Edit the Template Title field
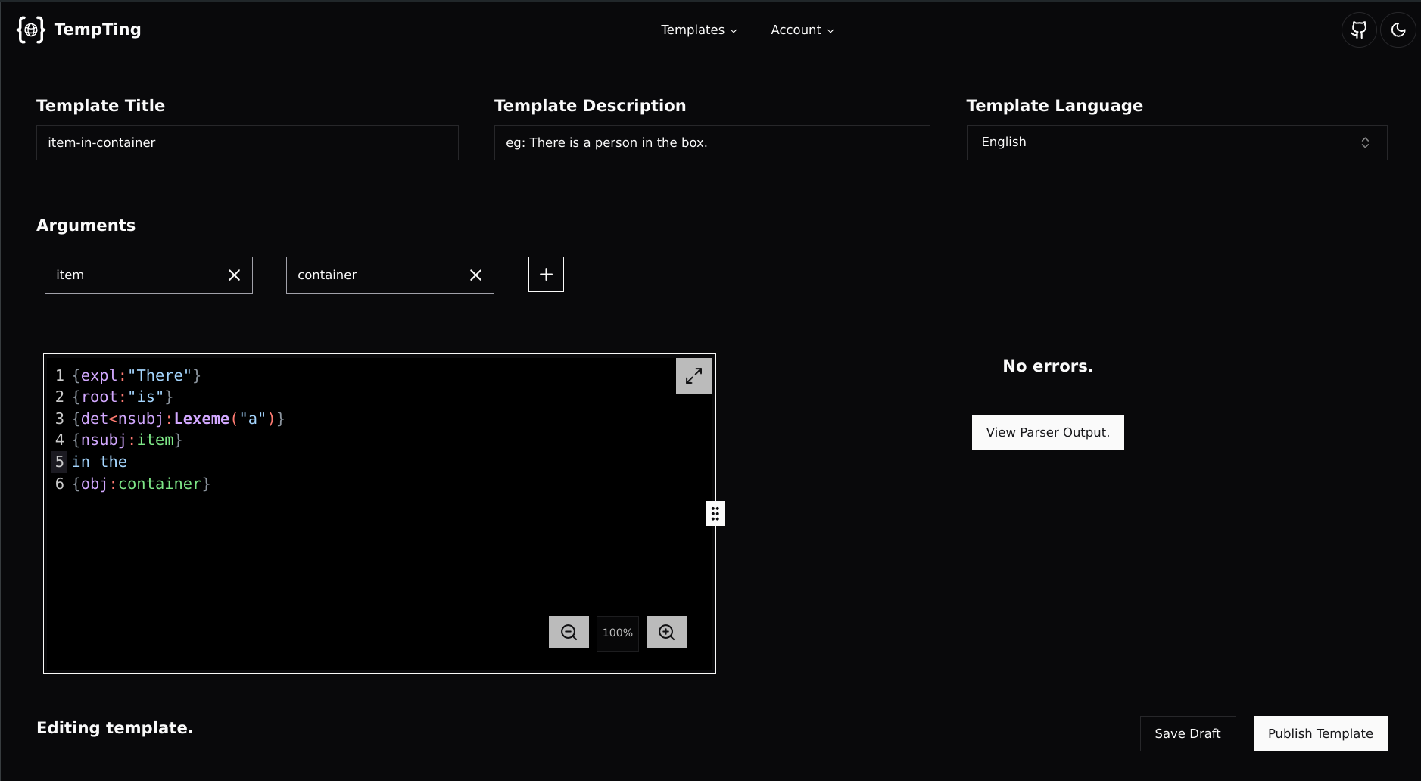The height and width of the screenshot is (781, 1421). tap(247, 142)
